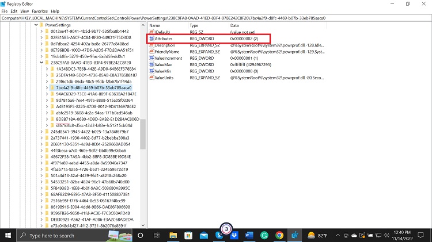Click the Attributes DWORD value icon
432x242 pixels.
pos(152,38)
